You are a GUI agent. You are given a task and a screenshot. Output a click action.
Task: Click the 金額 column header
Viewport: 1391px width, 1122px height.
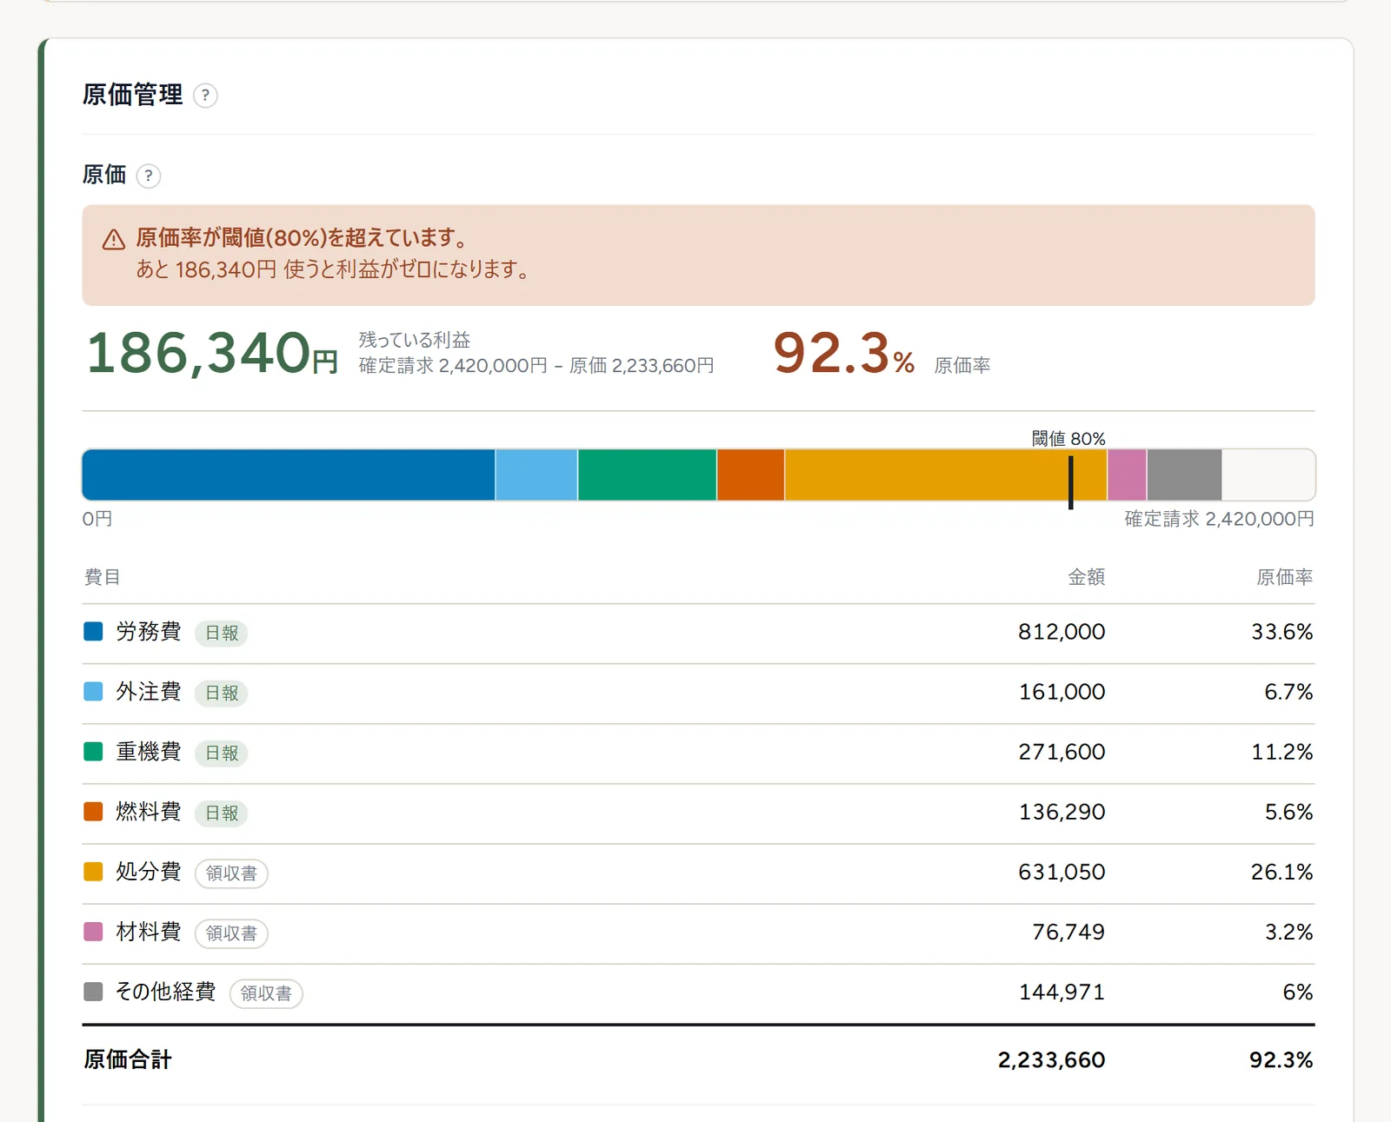click(1087, 577)
